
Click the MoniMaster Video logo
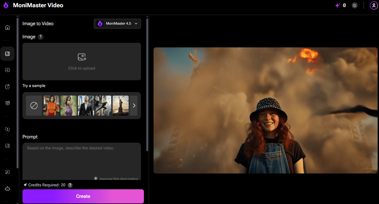tap(6, 5)
